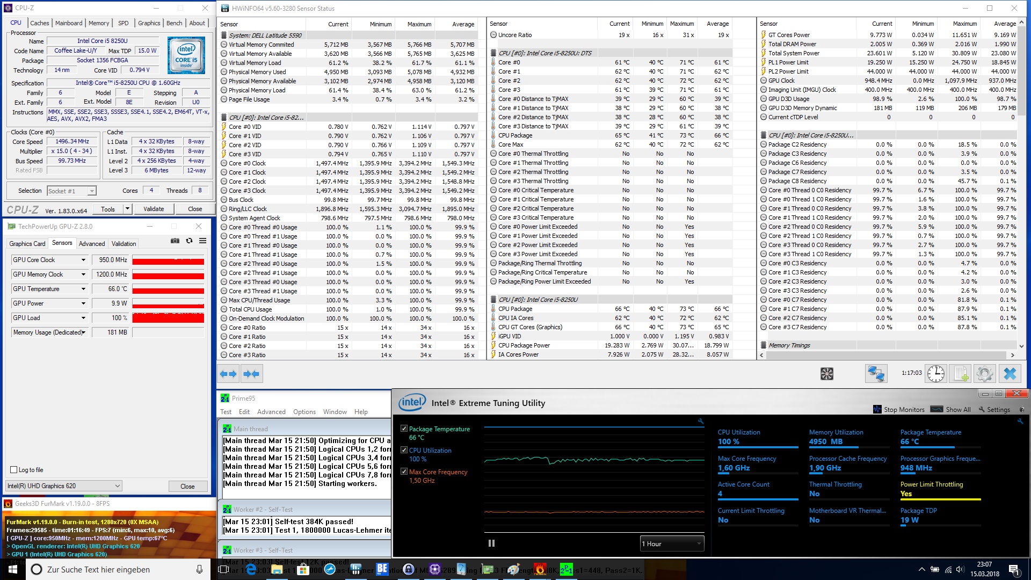1031x580 pixels.
Task: Click Stop Monitors in Intel XTU
Action: click(899, 409)
